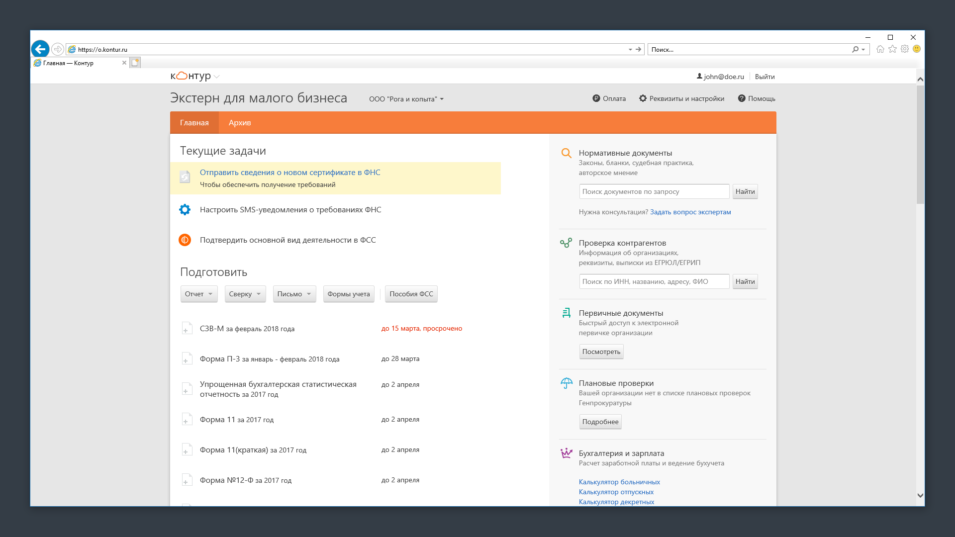Click the page vertical scrollbar thumb
The height and width of the screenshot is (537, 955).
tap(920, 144)
